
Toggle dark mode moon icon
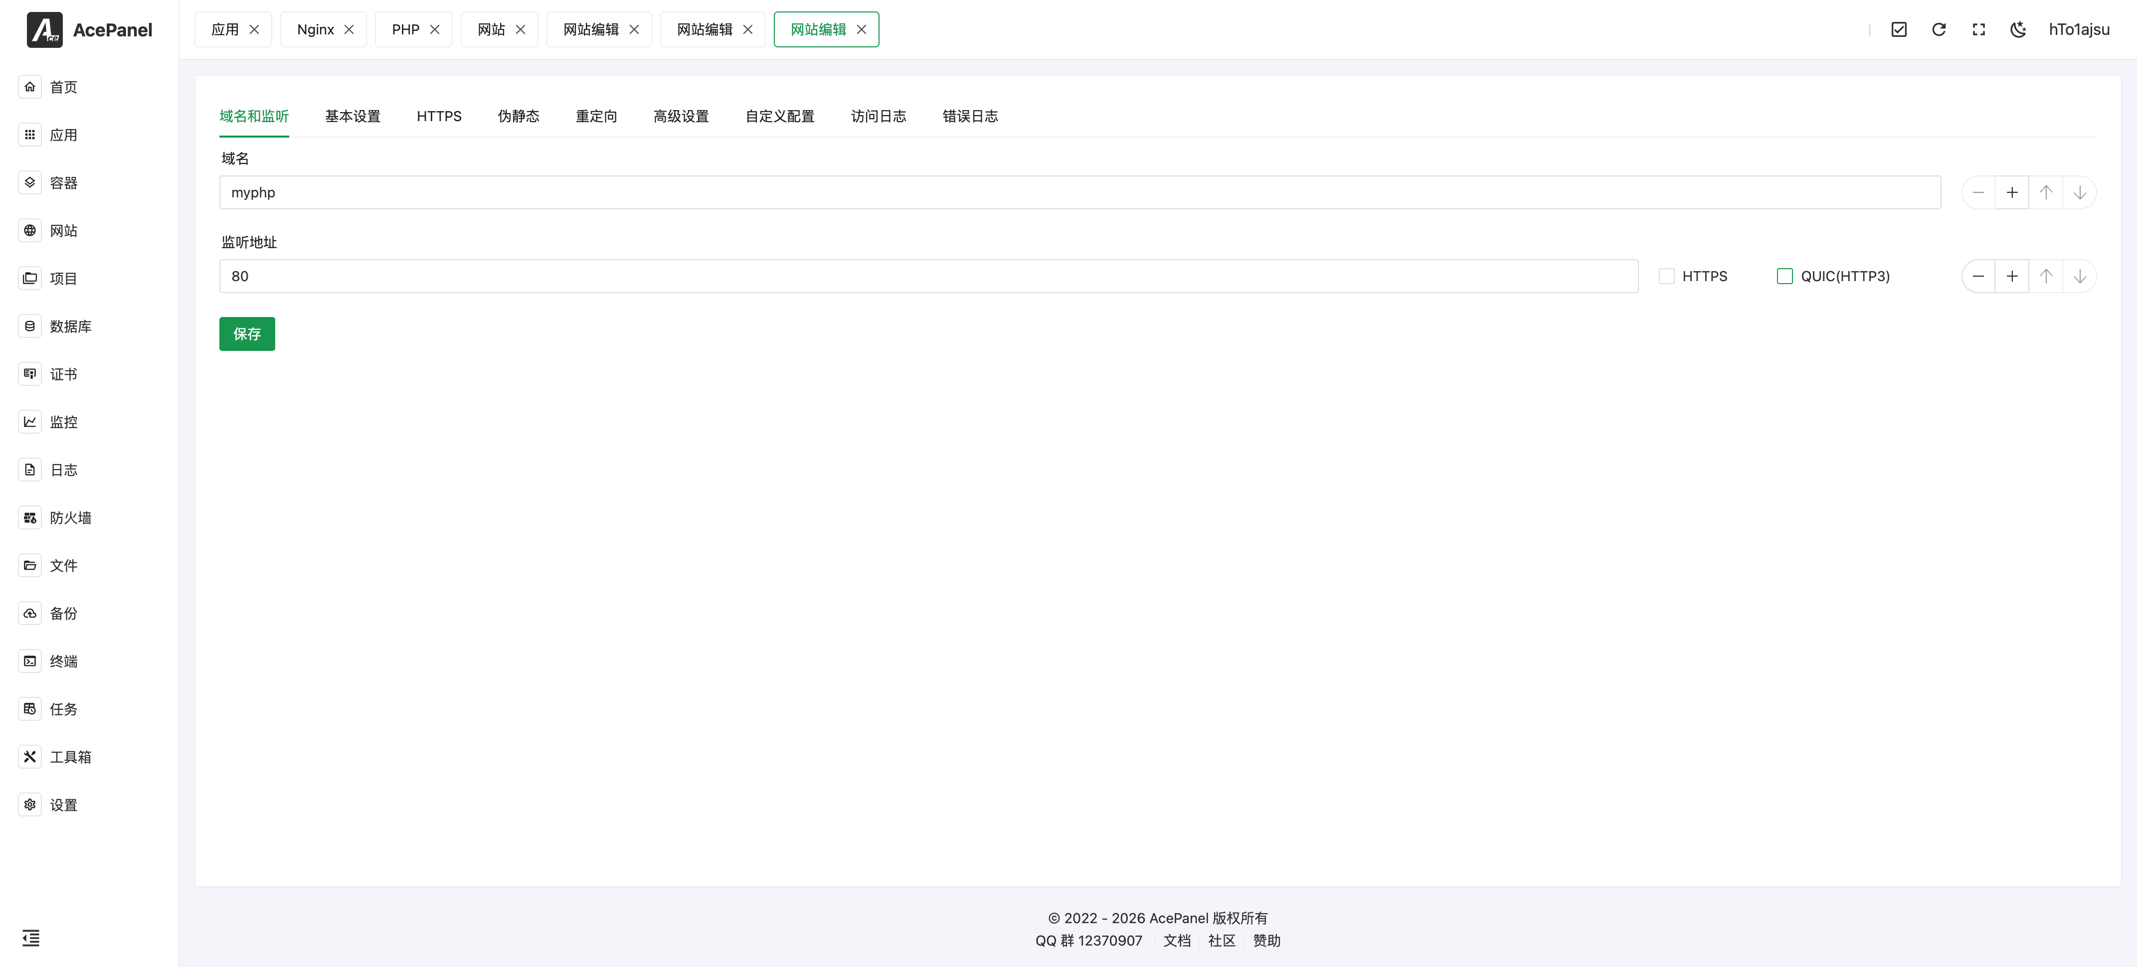[2018, 30]
